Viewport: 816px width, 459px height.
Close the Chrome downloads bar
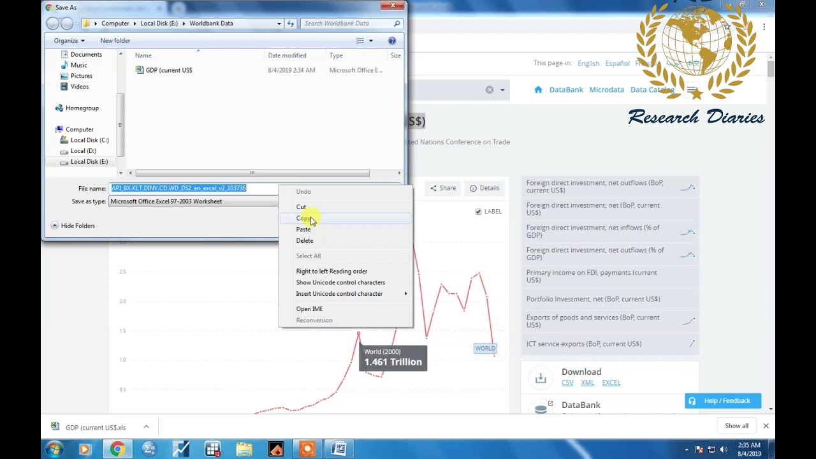(x=766, y=426)
